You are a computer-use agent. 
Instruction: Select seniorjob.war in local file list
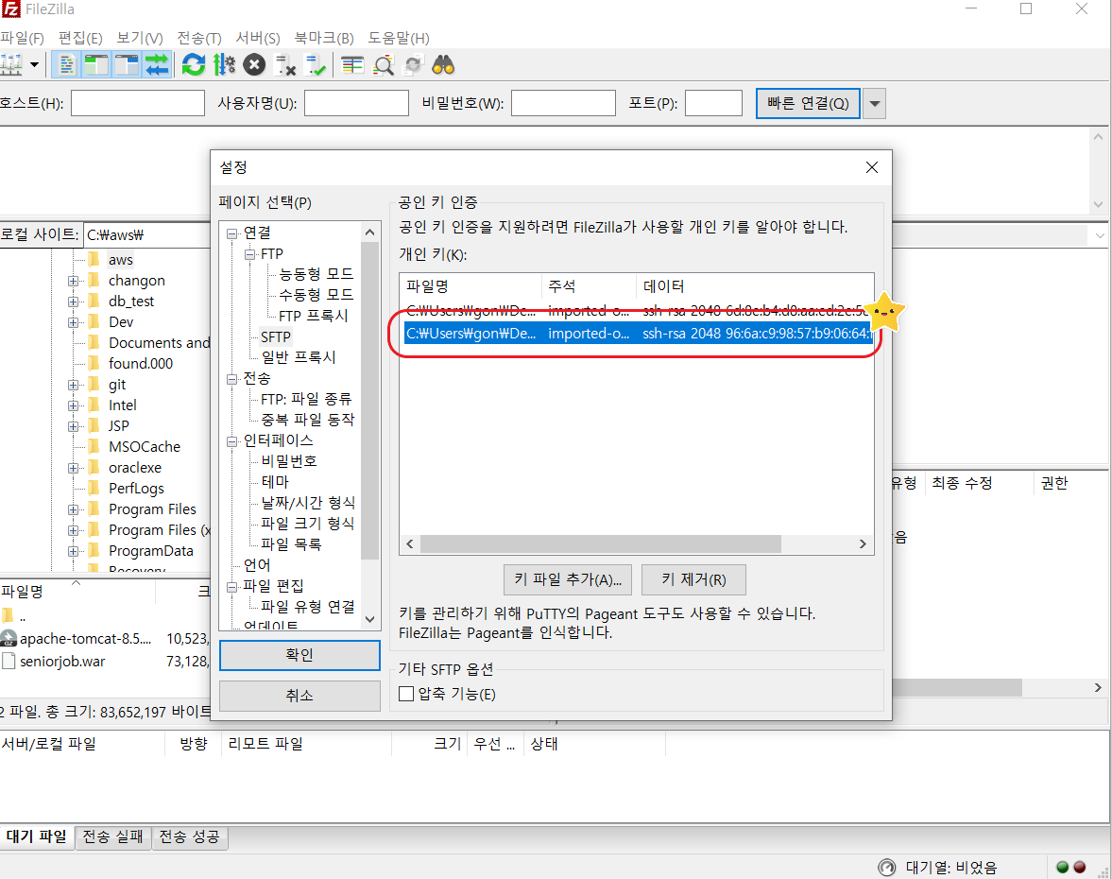click(x=62, y=662)
